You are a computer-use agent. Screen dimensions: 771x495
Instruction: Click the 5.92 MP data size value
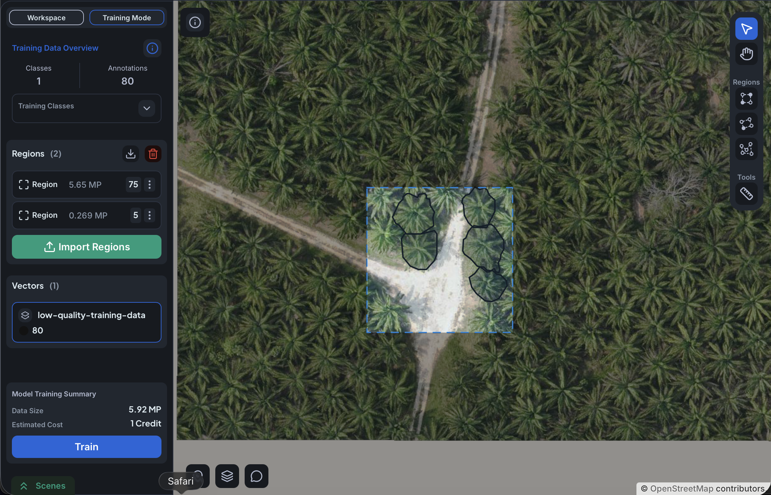(x=145, y=409)
